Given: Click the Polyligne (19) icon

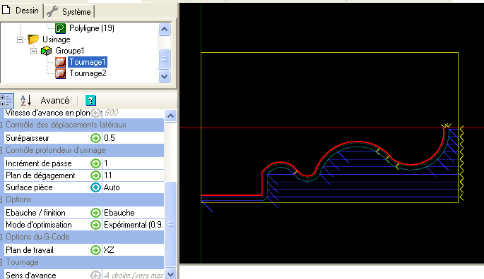Looking at the screenshot, I should point(60,28).
